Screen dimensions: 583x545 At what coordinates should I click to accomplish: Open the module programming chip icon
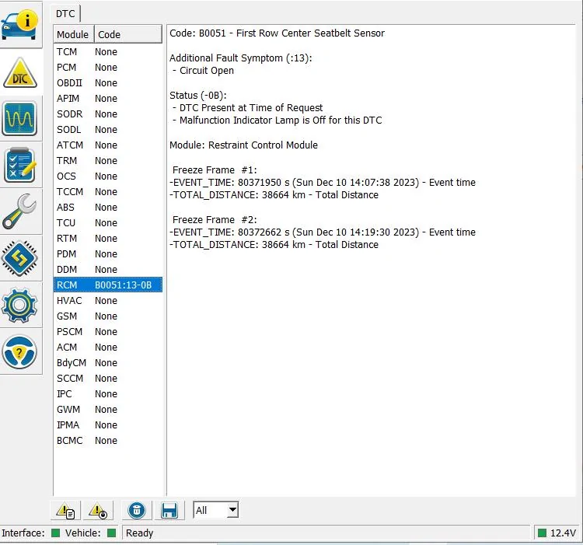click(20, 258)
